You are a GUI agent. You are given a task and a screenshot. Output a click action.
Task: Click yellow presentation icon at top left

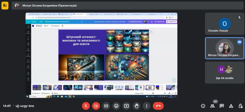(5, 6)
